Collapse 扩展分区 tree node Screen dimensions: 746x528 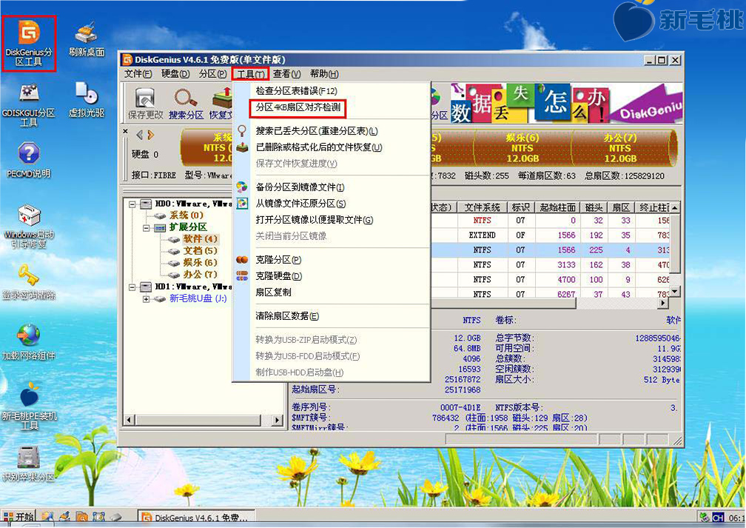pos(146,227)
